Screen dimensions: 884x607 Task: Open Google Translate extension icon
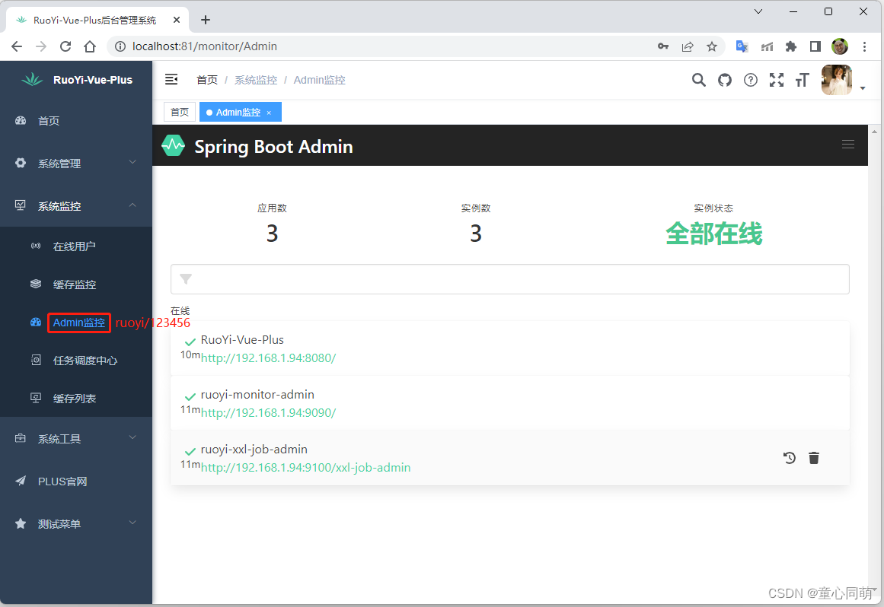742,46
